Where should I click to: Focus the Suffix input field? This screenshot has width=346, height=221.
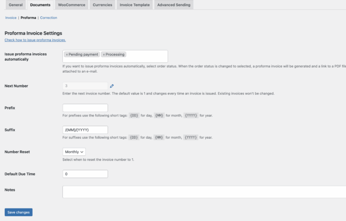(85, 130)
